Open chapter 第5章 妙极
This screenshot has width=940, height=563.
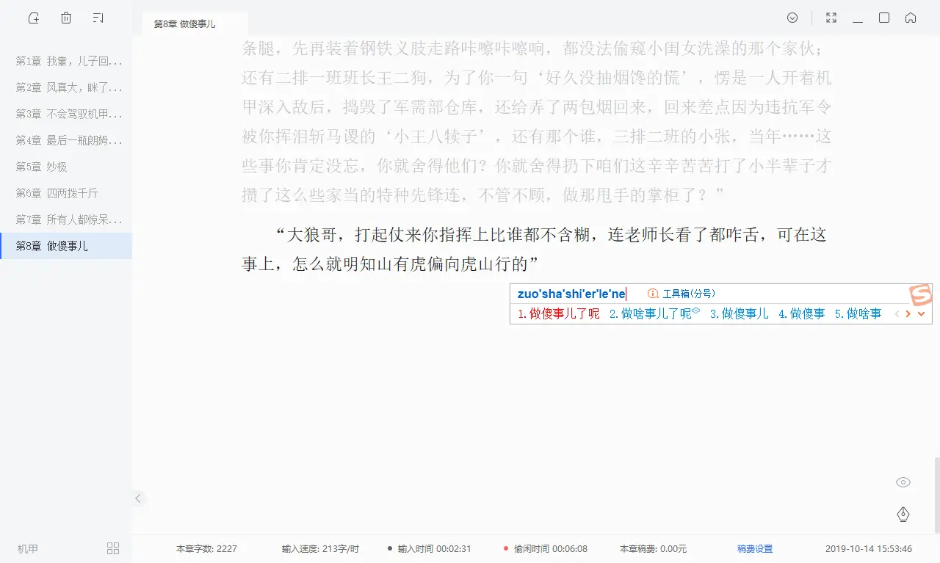click(x=66, y=167)
